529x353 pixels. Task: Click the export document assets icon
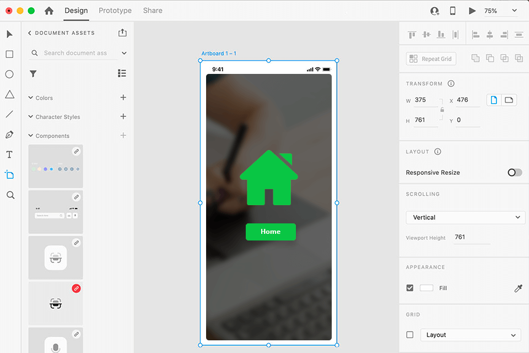[122, 33]
